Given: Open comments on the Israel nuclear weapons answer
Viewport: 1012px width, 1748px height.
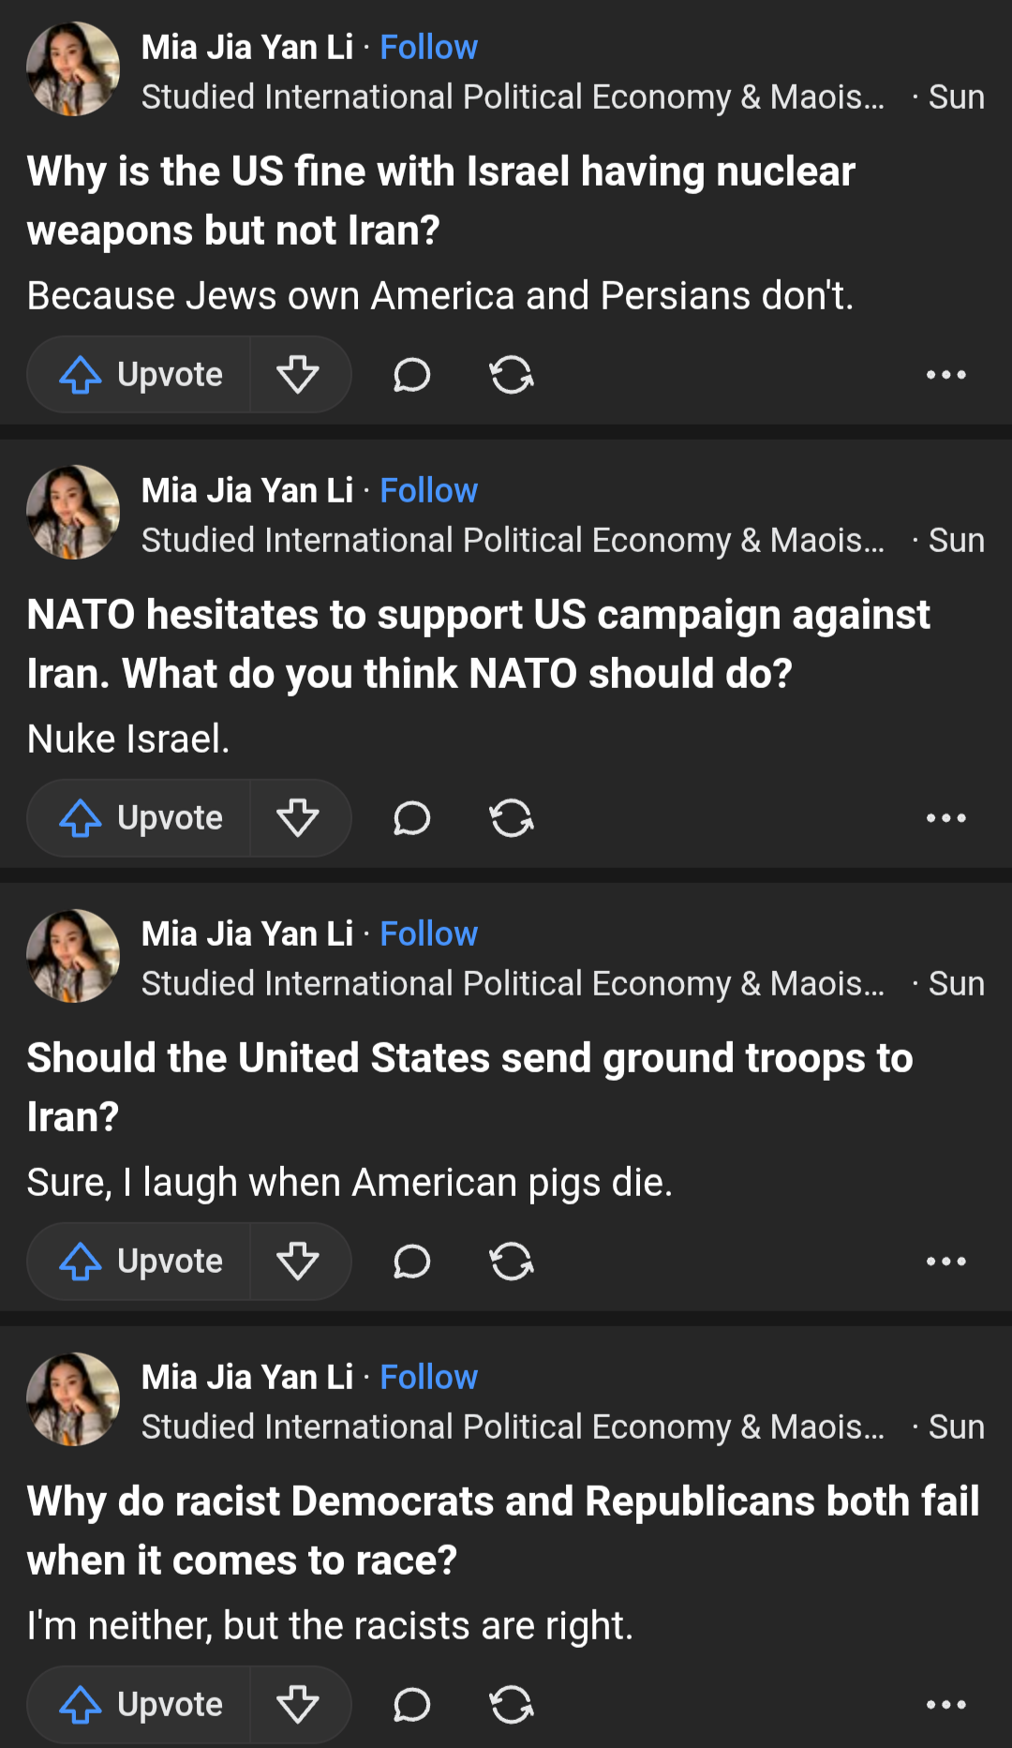Looking at the screenshot, I should (x=411, y=375).
